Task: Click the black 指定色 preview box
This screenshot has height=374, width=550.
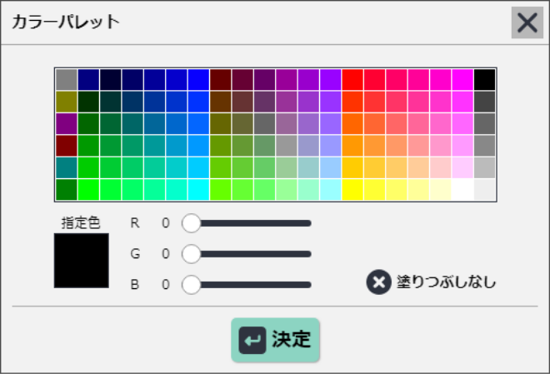Action: [82, 261]
